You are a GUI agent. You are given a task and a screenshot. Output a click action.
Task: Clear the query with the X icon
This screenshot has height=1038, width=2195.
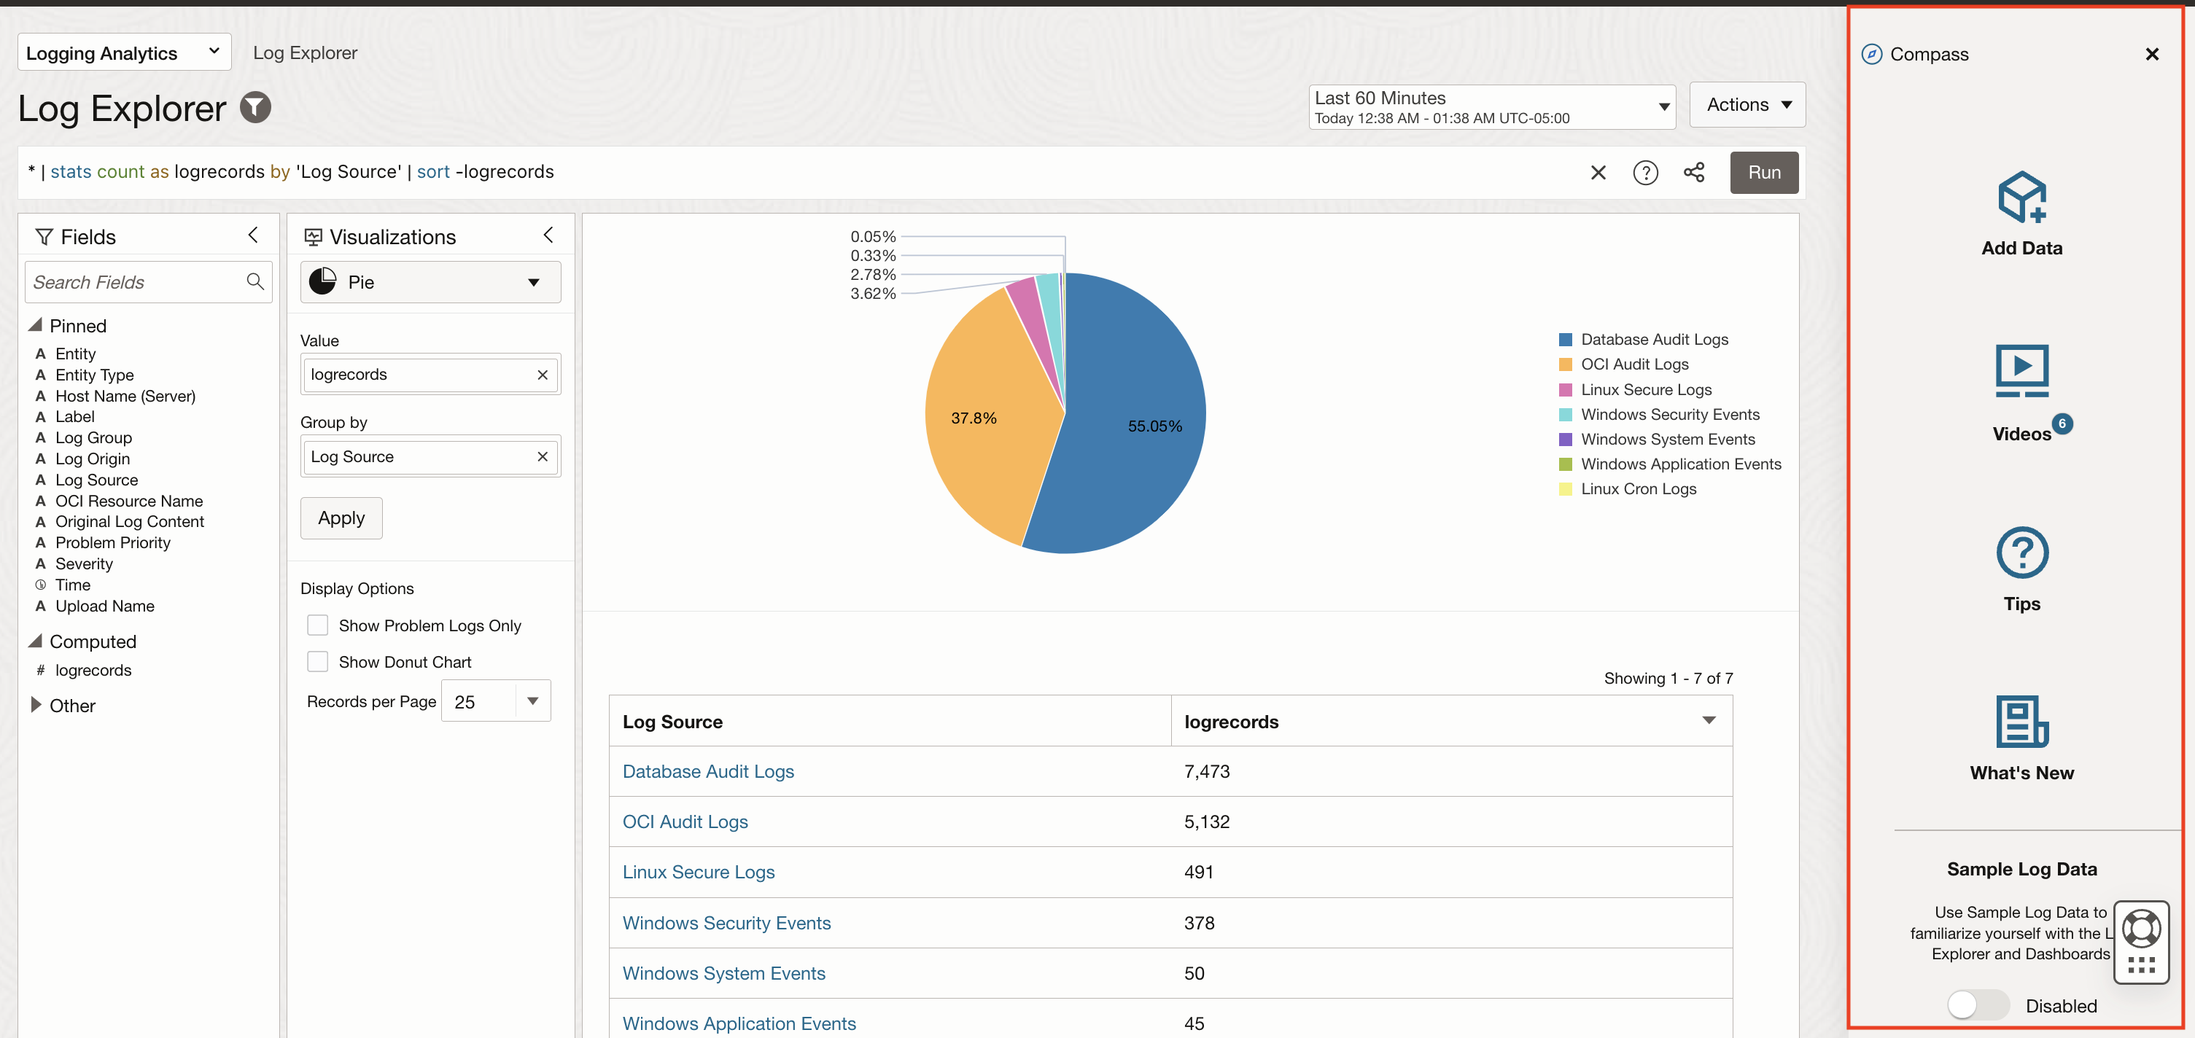(1597, 173)
